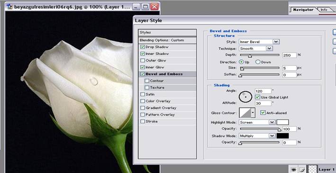Image resolution: width=336 pixels, height=173 pixels.
Task: Select the Satin effect label
Action: [x=150, y=94]
